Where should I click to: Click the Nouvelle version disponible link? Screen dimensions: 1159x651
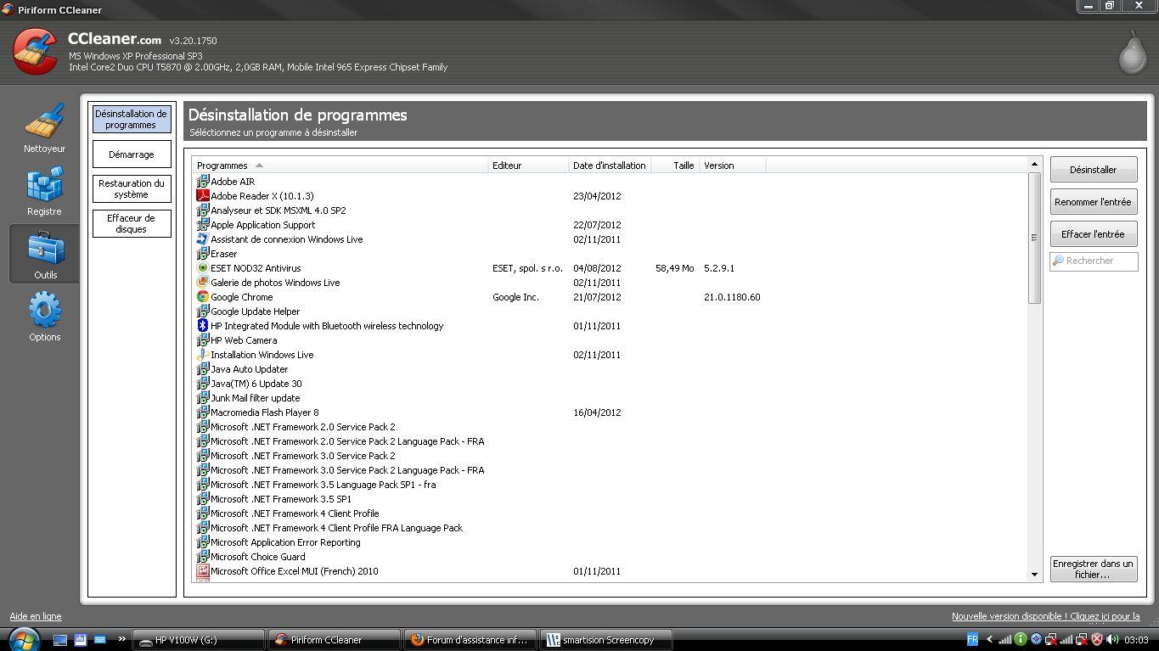tap(1046, 616)
